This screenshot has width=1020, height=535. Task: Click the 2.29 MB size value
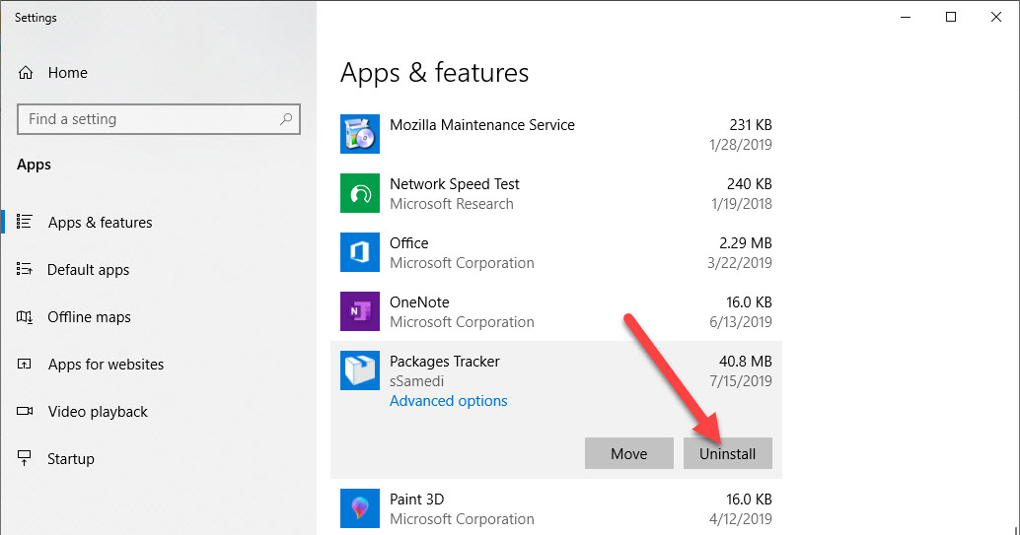tap(746, 243)
